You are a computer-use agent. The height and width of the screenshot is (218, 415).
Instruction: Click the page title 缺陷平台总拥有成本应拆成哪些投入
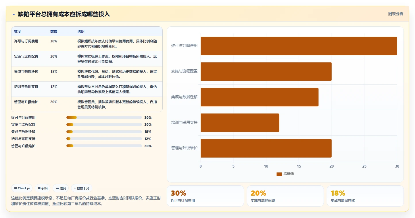[64, 14]
